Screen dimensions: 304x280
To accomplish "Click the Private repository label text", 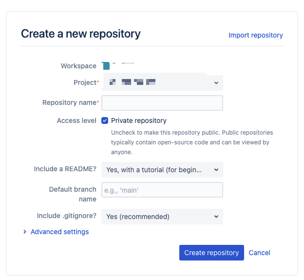I will click(x=139, y=120).
